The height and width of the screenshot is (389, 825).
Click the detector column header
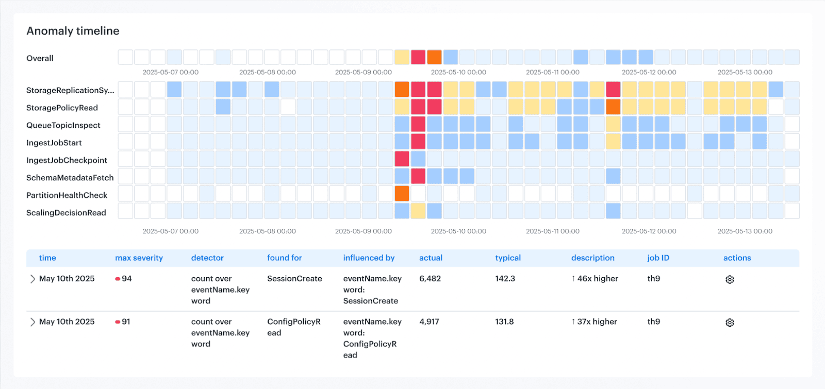(x=207, y=258)
